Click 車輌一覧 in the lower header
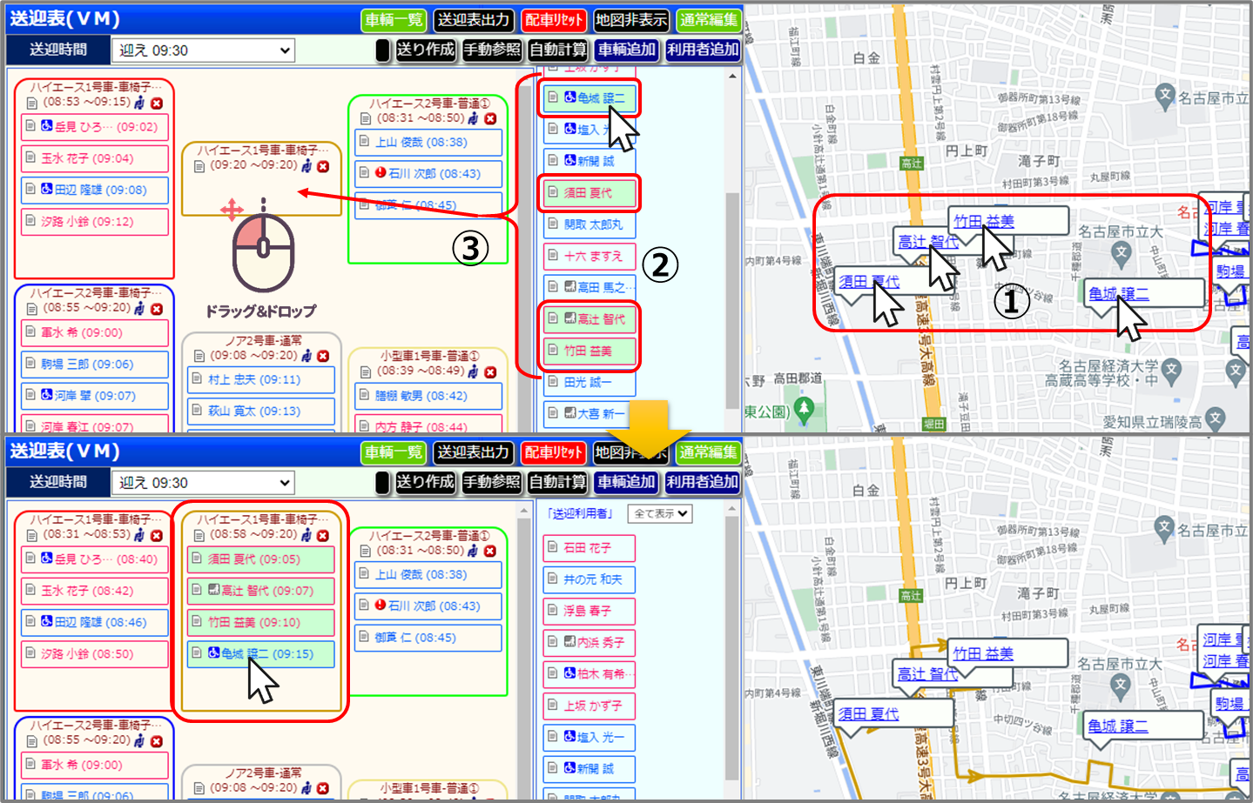The image size is (1253, 803). [393, 452]
